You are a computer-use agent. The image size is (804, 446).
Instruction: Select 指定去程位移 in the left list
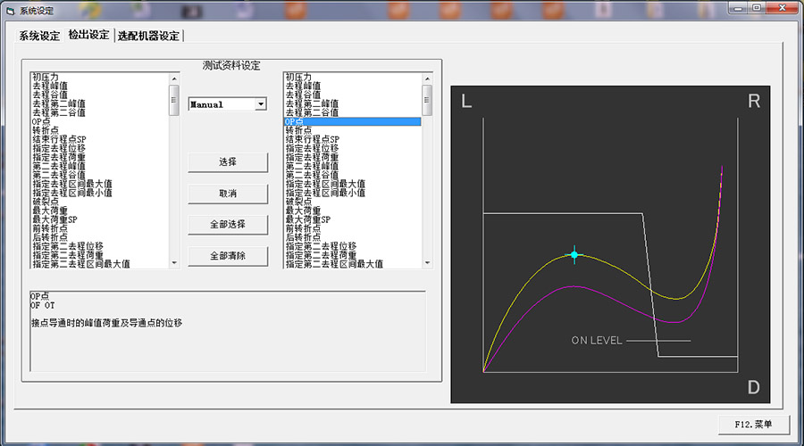(59, 148)
